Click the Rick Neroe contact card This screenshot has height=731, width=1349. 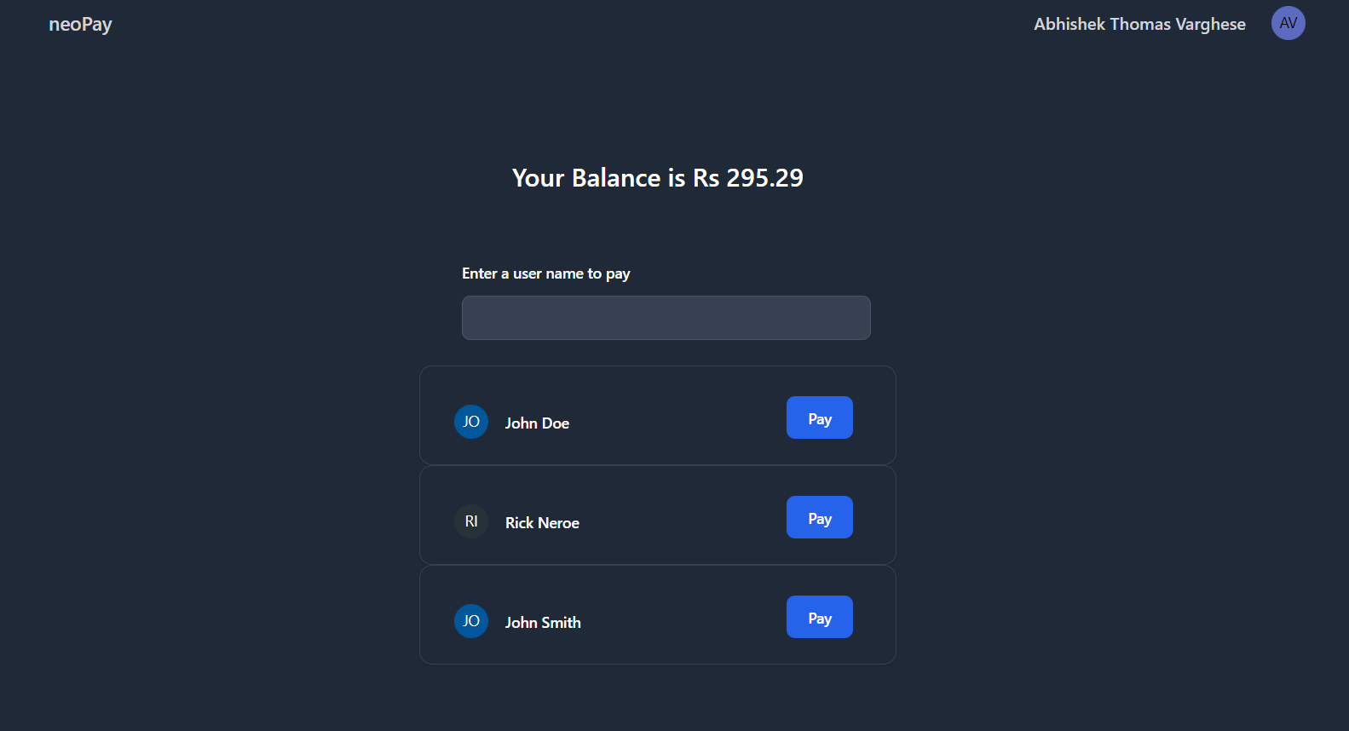(657, 515)
